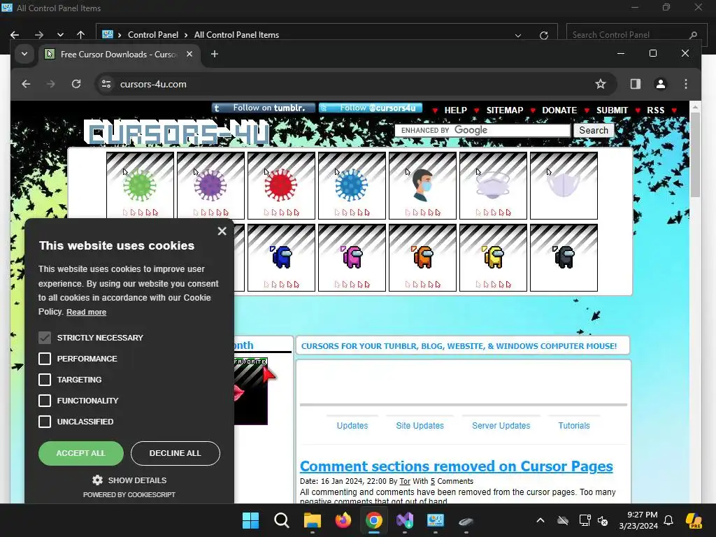Viewport: 716px width, 537px height.
Task: Reload the cursors-4u.com page
Action: click(76, 84)
